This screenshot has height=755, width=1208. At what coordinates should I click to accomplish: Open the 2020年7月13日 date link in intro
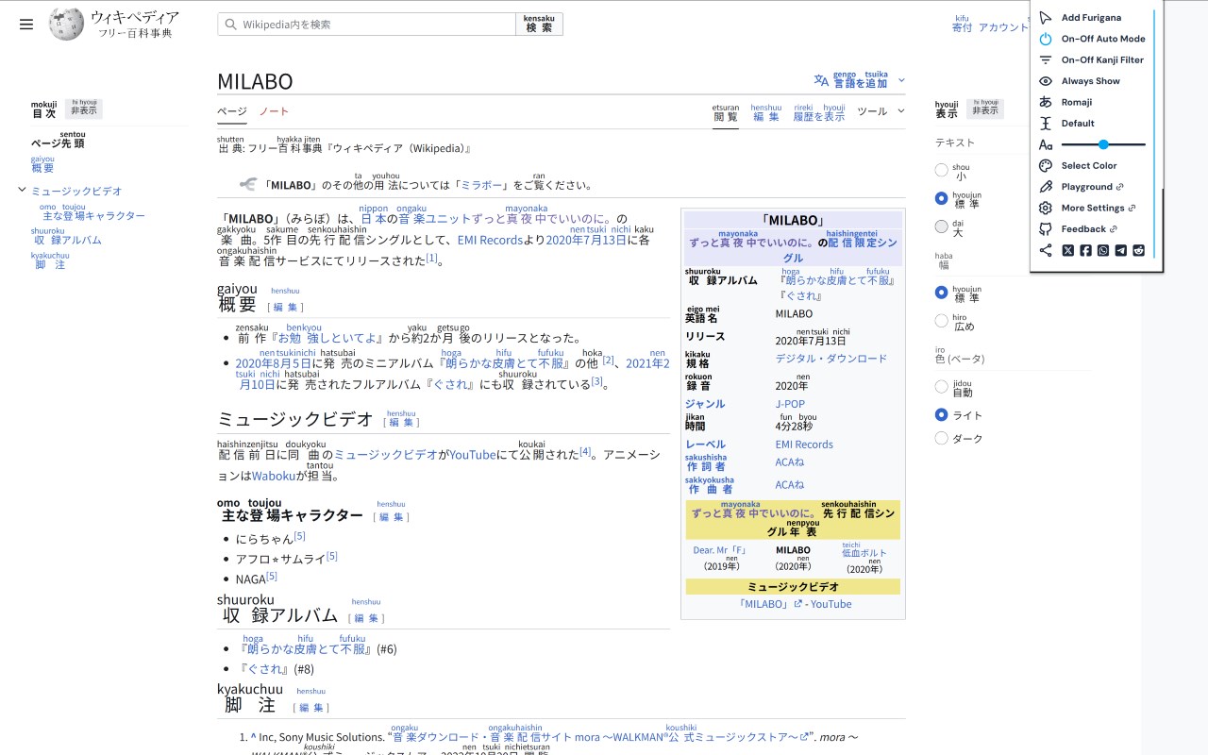(586, 236)
